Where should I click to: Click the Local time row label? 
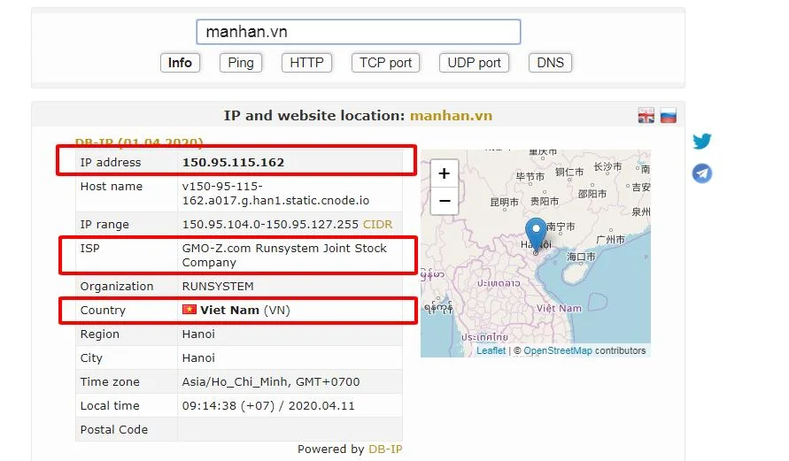[110, 406]
